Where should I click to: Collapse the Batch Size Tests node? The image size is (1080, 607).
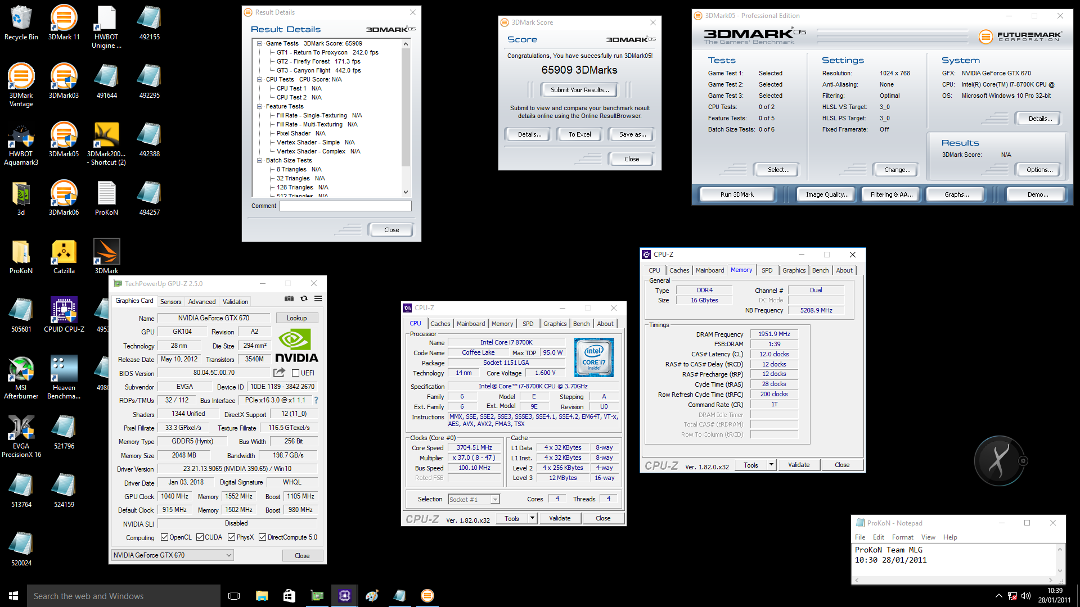260,160
